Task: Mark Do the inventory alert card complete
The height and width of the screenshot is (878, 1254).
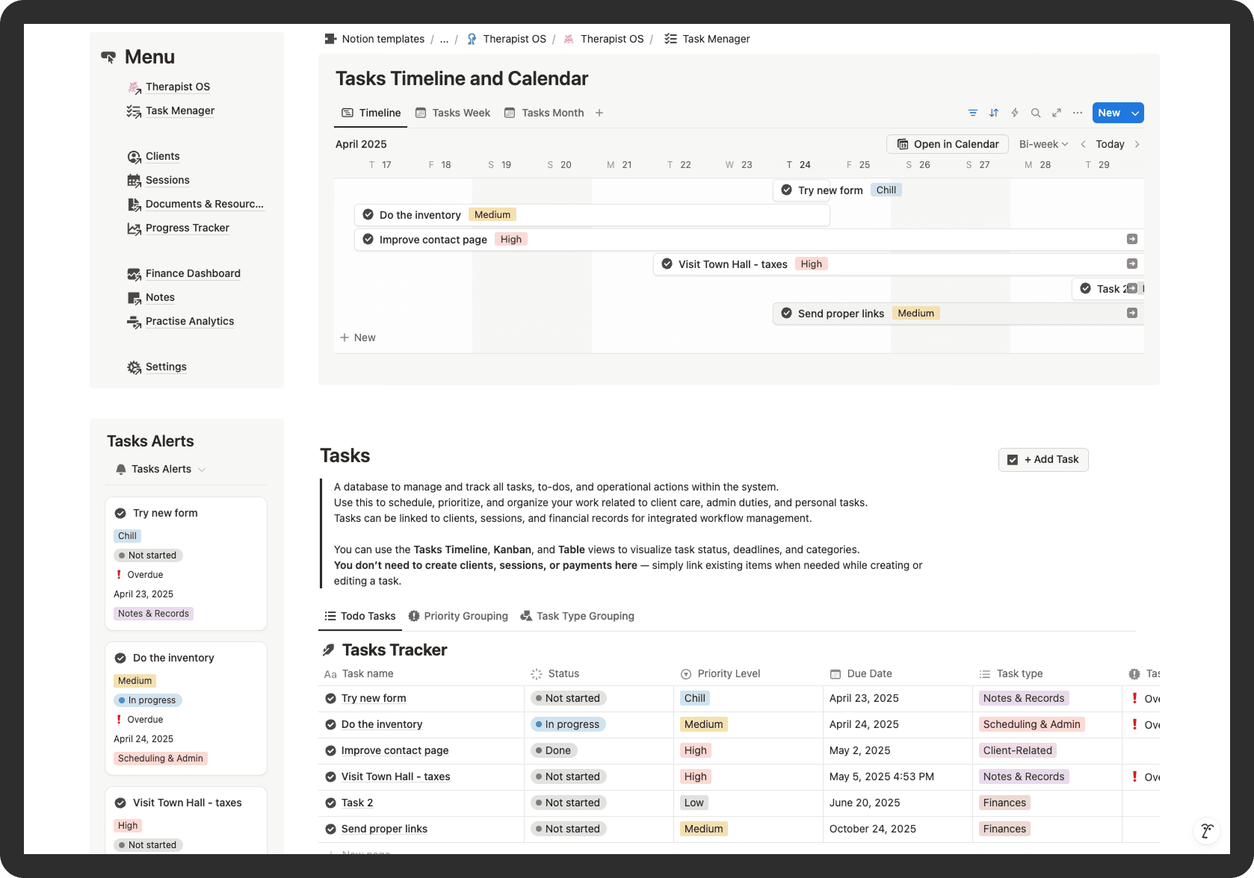Action: click(x=120, y=658)
